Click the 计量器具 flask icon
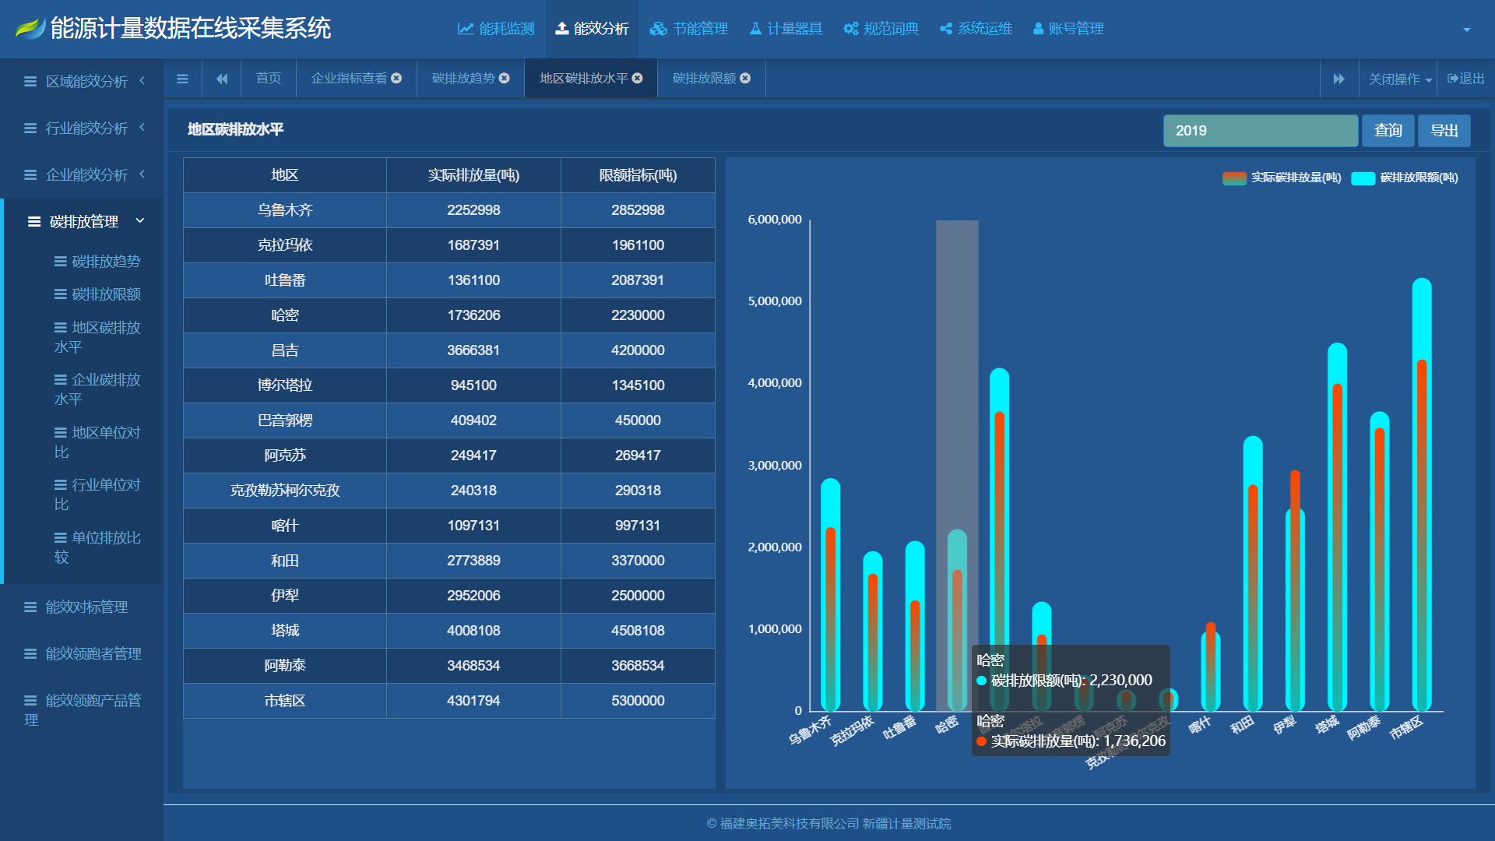Screen dimensions: 1495x841 [x=755, y=29]
